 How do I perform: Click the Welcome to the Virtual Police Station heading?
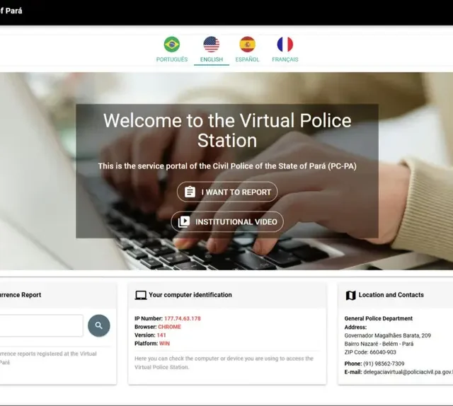pos(226,129)
